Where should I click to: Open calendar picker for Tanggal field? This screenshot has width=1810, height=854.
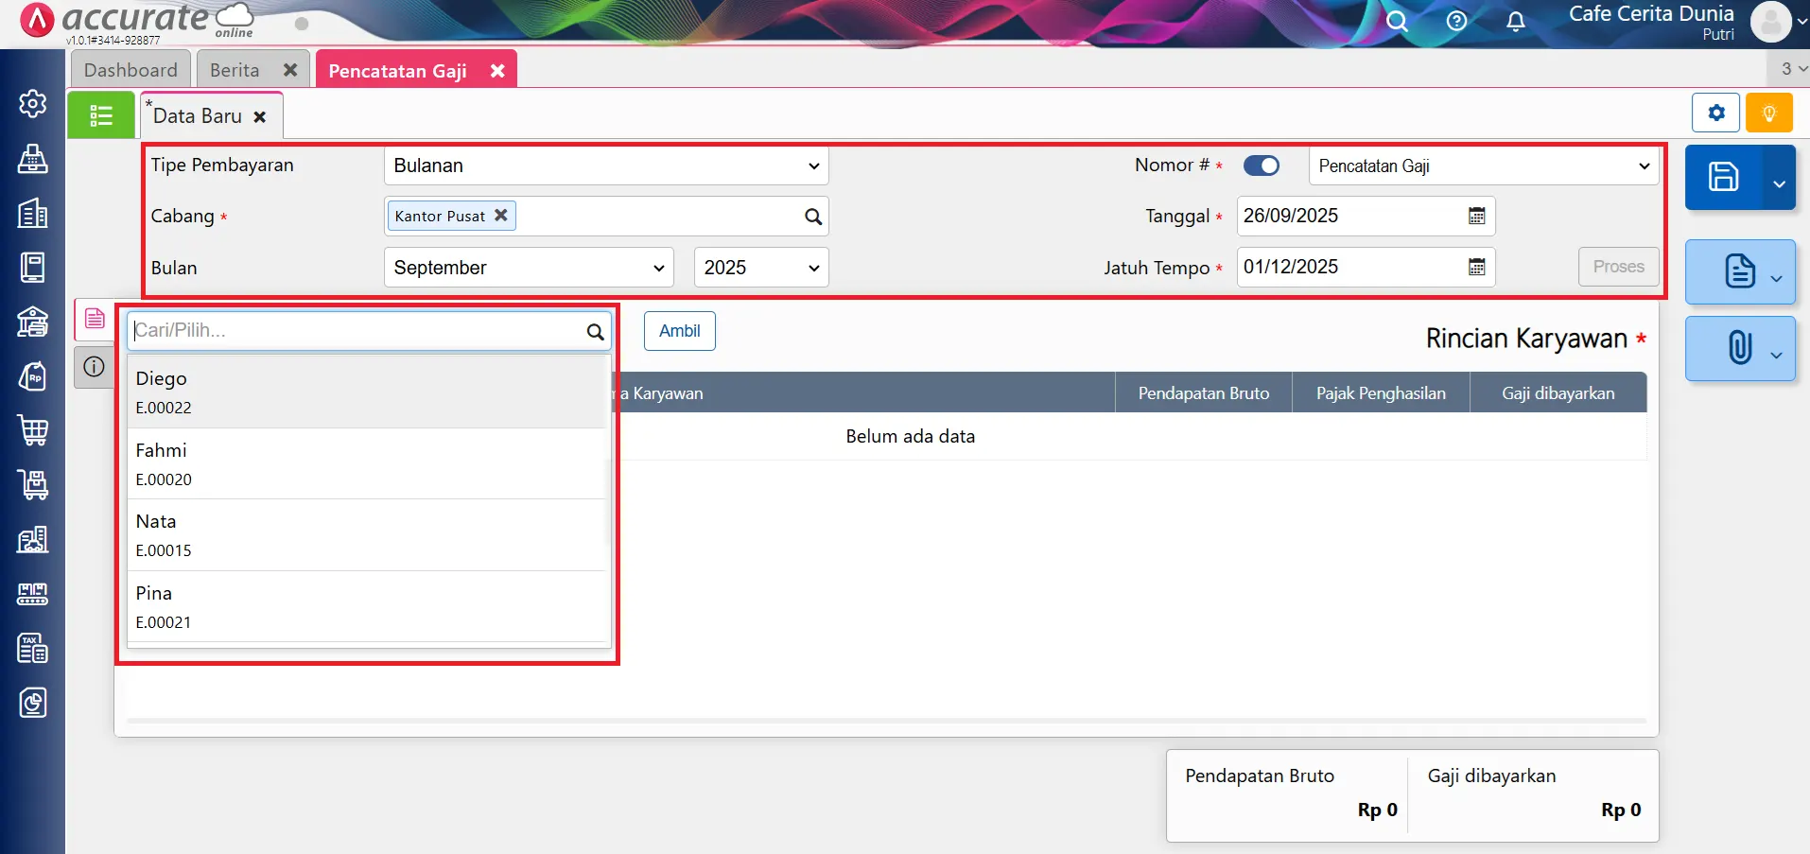click(x=1476, y=216)
